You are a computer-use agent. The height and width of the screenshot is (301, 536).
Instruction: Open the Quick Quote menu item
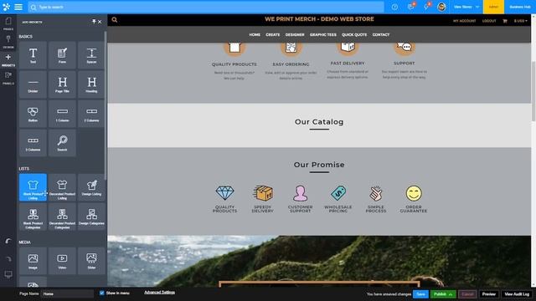pyautogui.click(x=354, y=34)
